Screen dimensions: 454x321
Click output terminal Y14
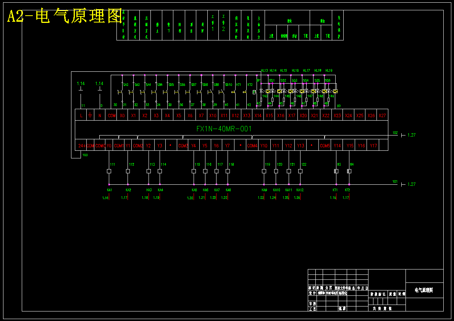click(x=337, y=146)
